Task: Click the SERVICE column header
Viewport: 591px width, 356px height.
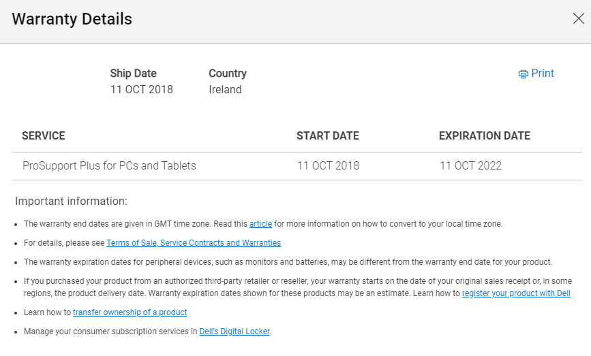Action: click(44, 136)
